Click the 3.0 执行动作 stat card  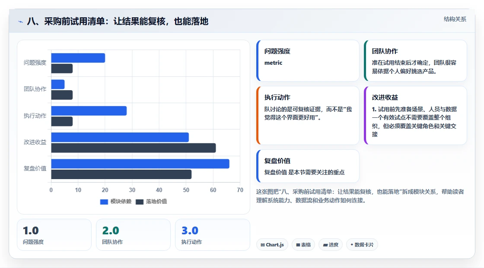pyautogui.click(x=212, y=235)
